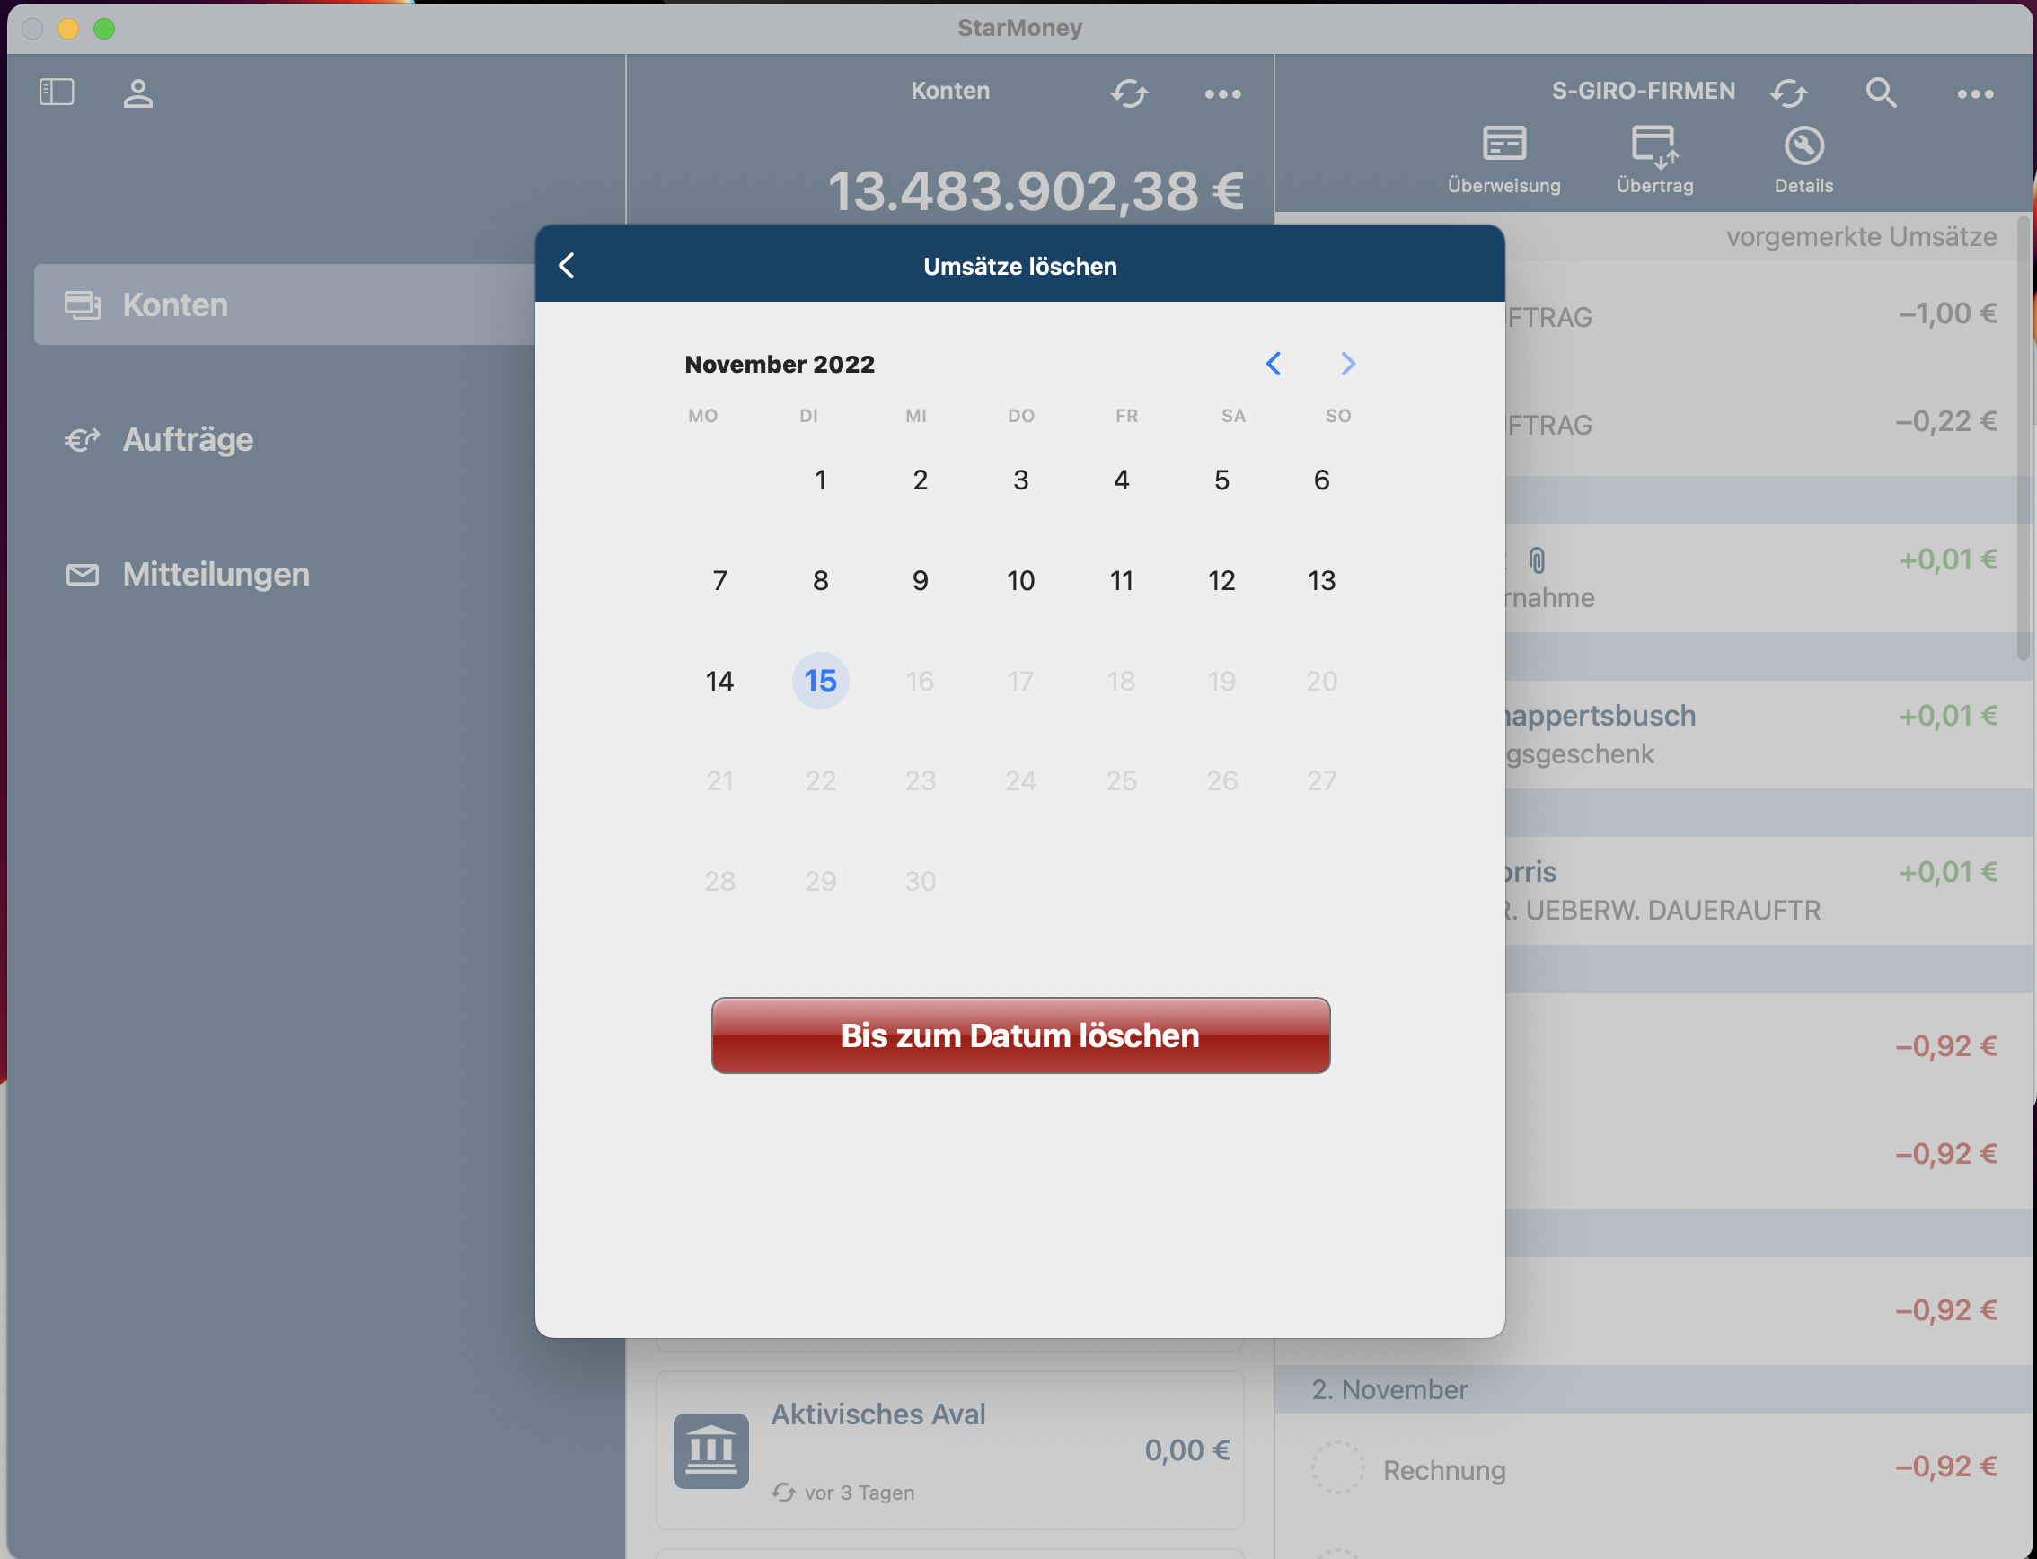Refresh S-GIRO-FIRMEN account

tap(1788, 92)
